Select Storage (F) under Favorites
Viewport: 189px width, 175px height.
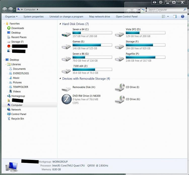pyautogui.click(x=17, y=42)
